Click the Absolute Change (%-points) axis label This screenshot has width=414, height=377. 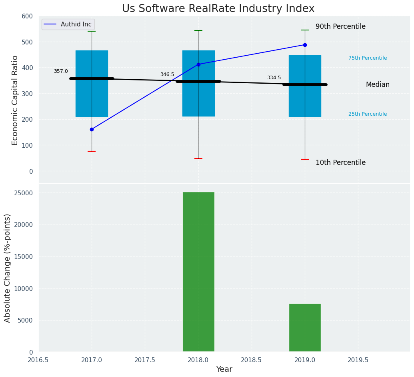[x=8, y=268]
